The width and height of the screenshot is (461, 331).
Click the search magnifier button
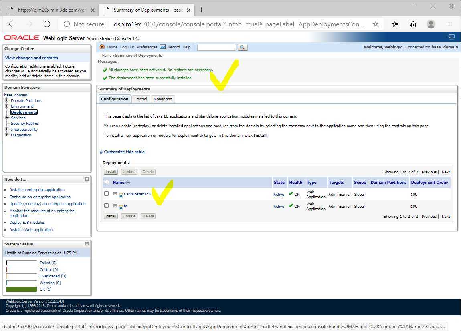coord(242,47)
